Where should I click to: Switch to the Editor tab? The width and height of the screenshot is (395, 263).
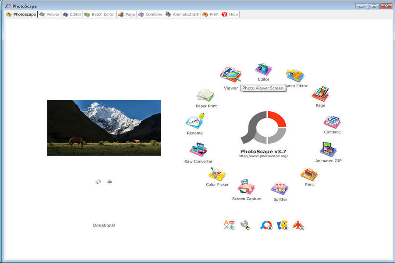coord(72,14)
